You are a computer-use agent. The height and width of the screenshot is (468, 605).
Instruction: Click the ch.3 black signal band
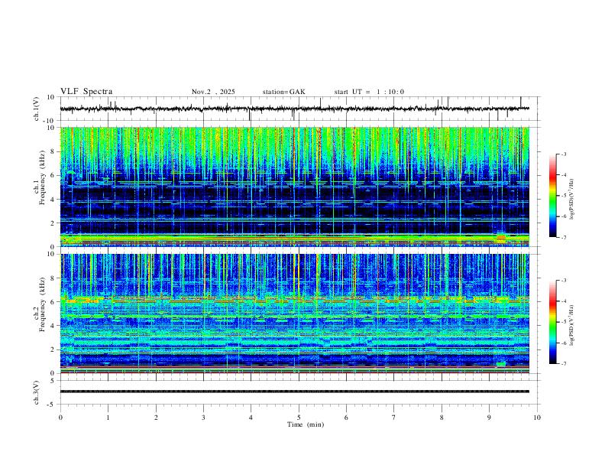[x=294, y=392]
